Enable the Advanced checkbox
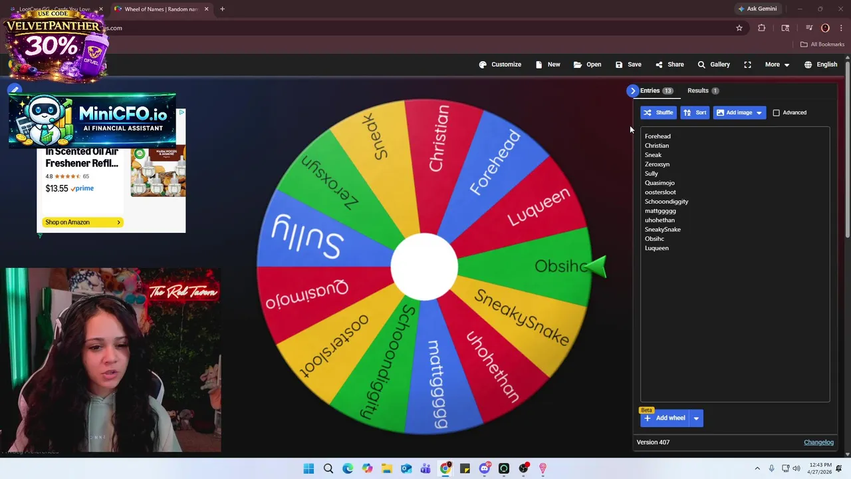Image resolution: width=851 pixels, height=479 pixels. [776, 112]
